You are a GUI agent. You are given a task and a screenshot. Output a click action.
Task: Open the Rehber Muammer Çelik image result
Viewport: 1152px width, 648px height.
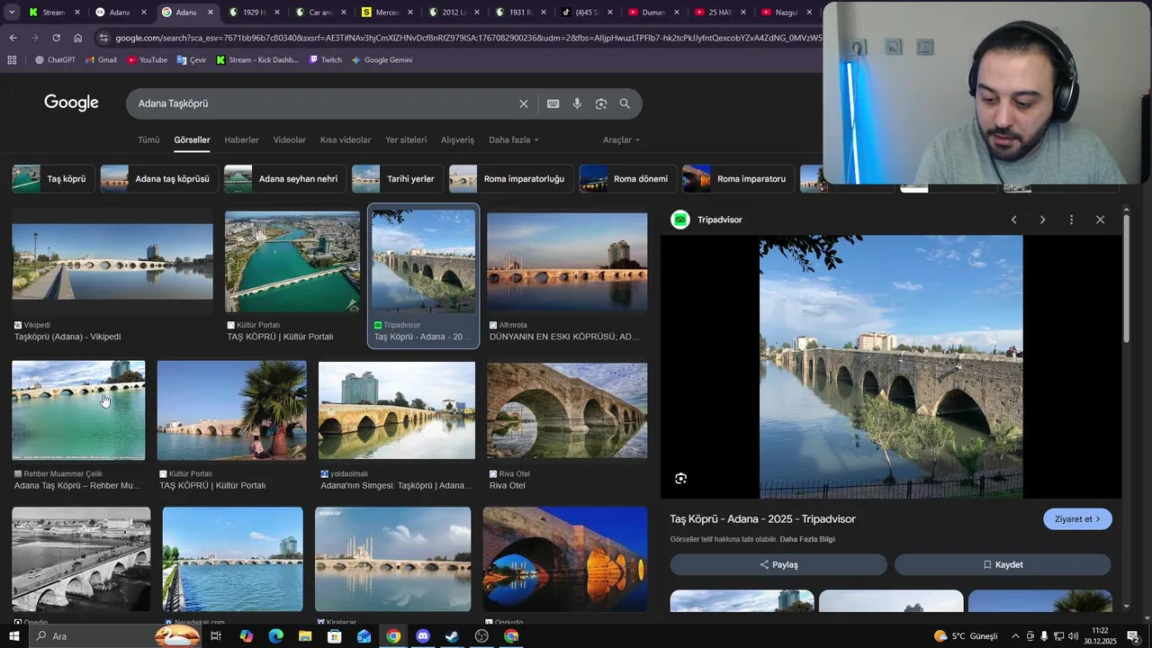(x=78, y=410)
